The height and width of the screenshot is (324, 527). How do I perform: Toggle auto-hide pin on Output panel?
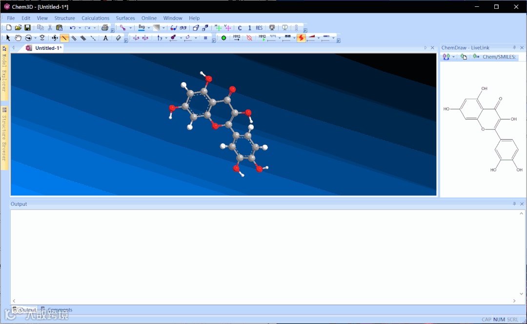(514, 204)
